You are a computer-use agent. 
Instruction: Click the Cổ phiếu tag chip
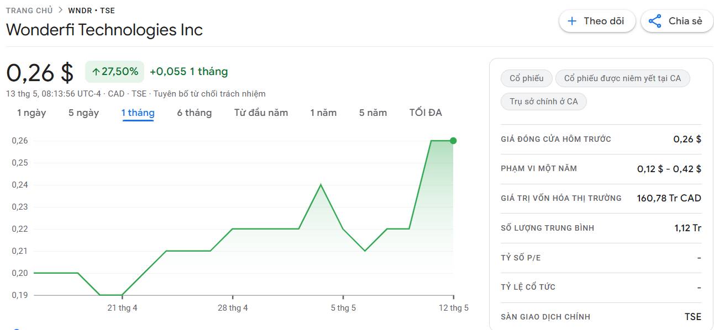526,78
